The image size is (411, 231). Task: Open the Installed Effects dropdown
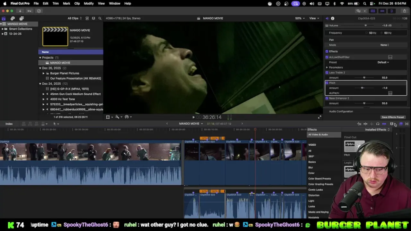pos(377,130)
